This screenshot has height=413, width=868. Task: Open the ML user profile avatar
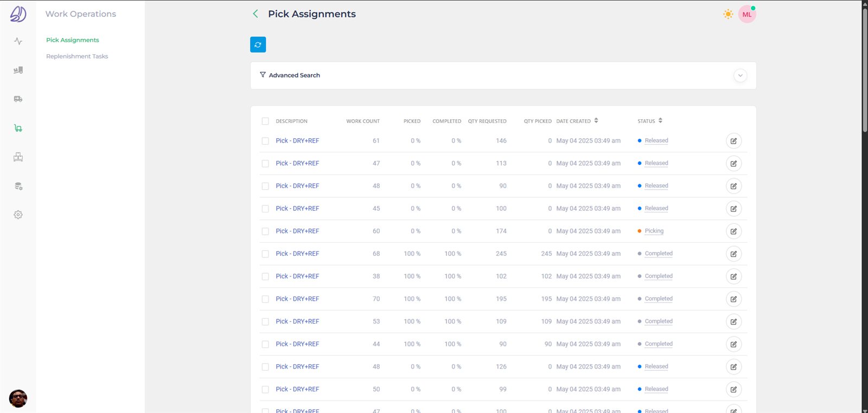click(x=747, y=15)
